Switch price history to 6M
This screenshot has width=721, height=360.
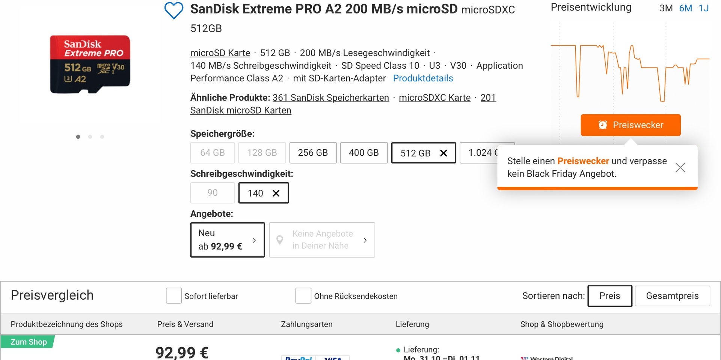point(685,8)
